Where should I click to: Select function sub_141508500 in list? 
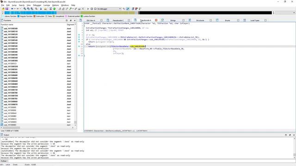click(x=11, y=29)
